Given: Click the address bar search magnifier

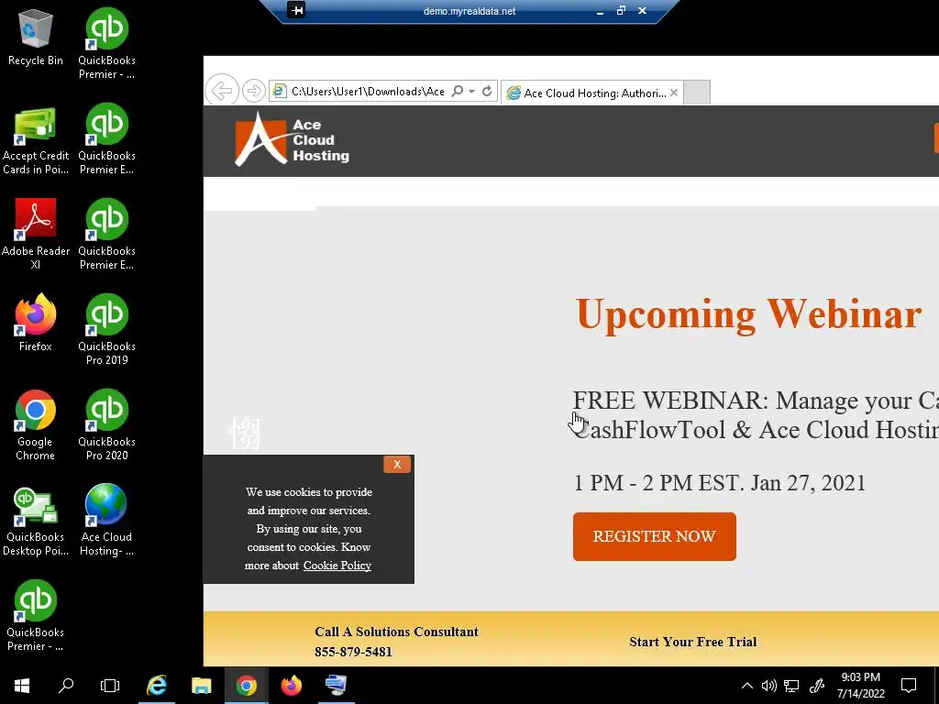Looking at the screenshot, I should (458, 91).
